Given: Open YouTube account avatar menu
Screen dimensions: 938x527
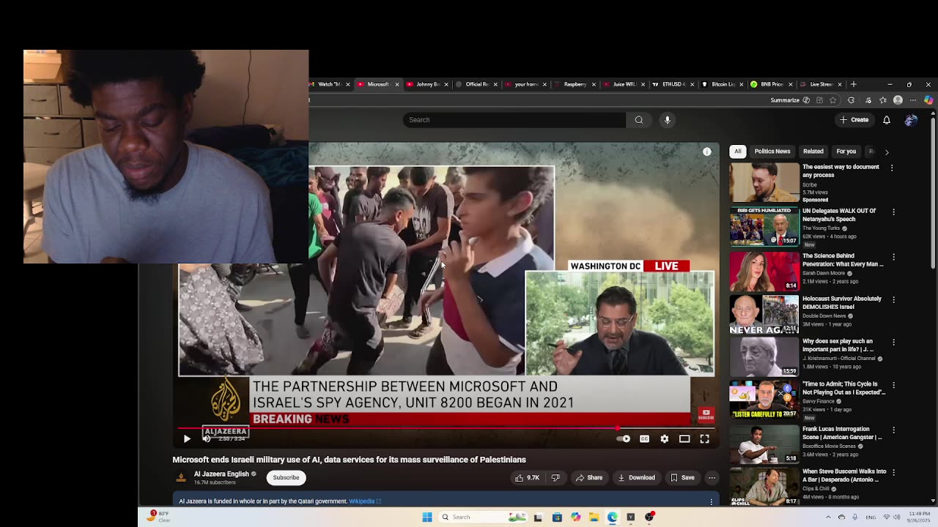Looking at the screenshot, I should 911,119.
